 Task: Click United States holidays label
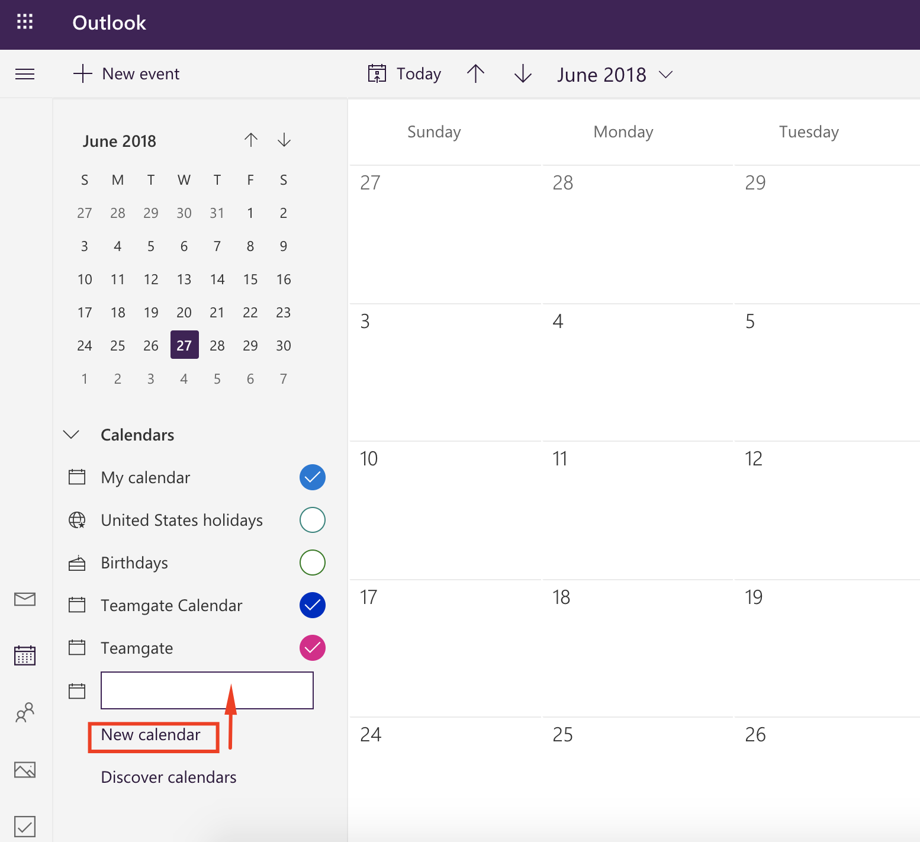(x=182, y=520)
